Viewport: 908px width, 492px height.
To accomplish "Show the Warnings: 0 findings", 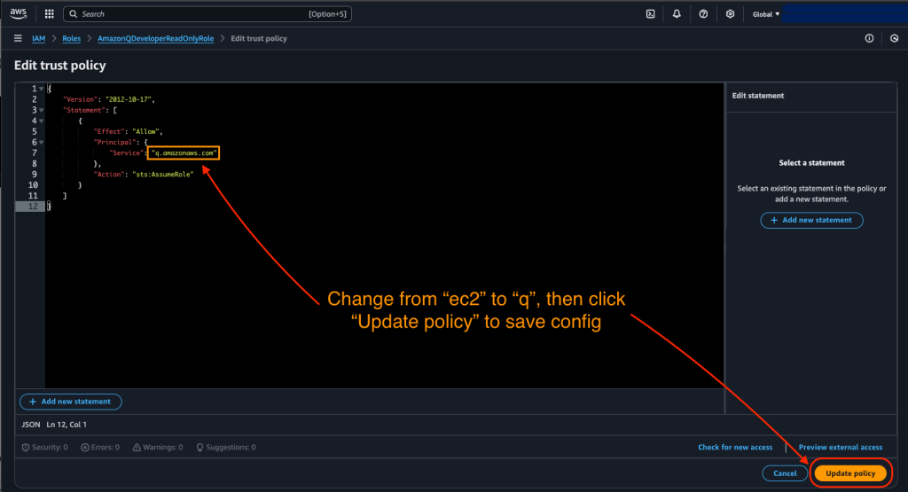I will (x=158, y=448).
